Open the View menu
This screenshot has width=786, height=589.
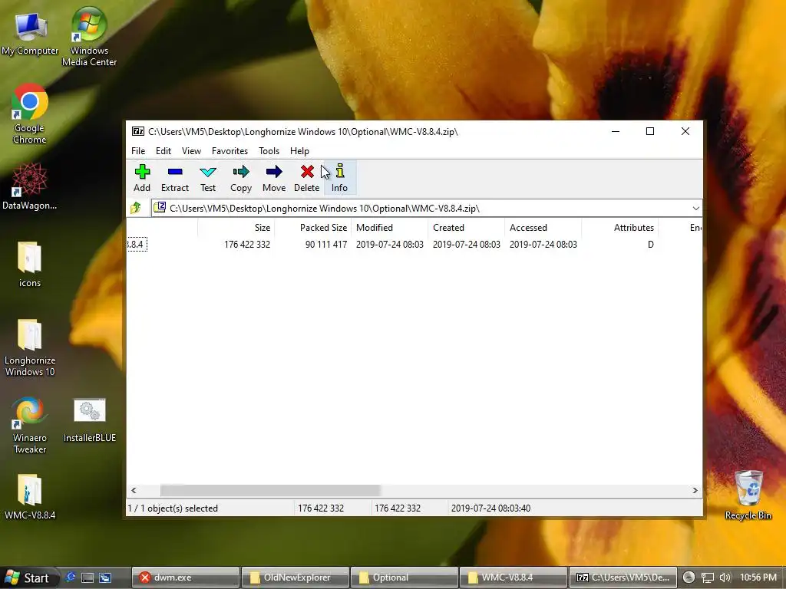click(191, 151)
